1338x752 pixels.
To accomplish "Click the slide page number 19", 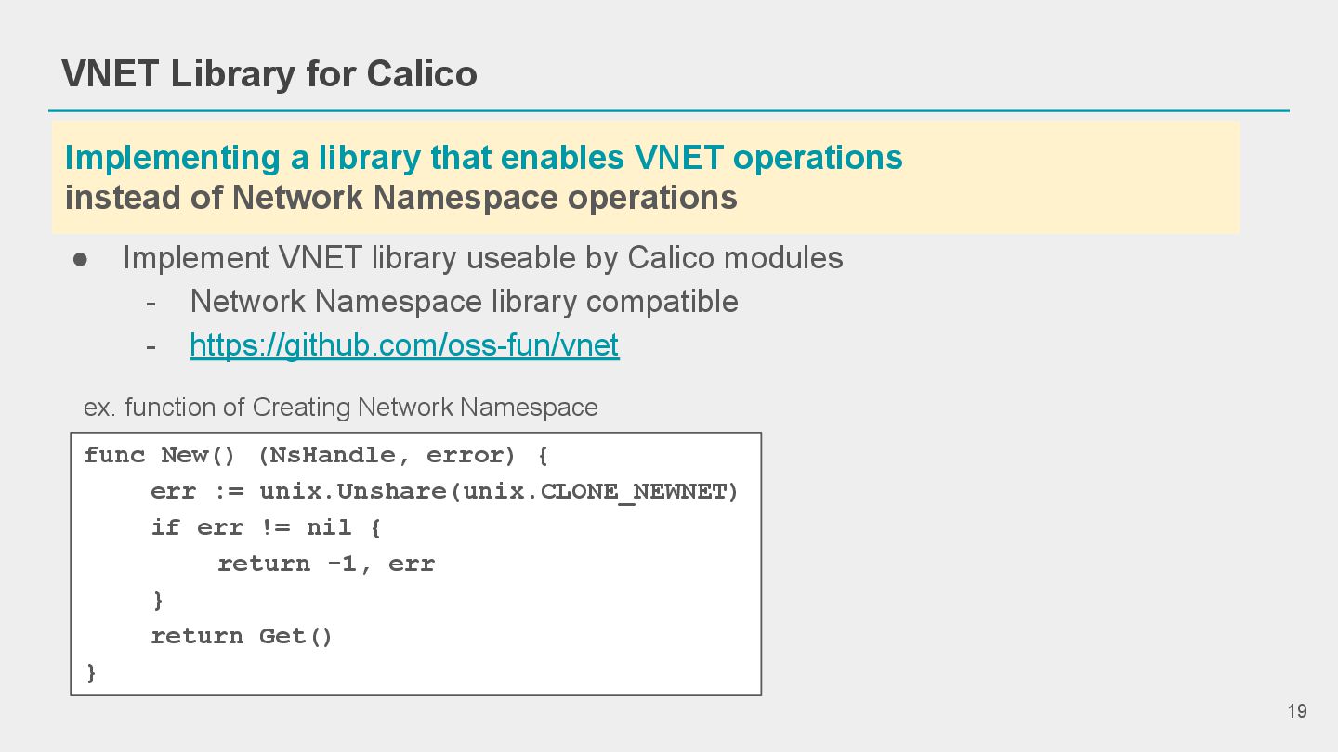I will (1297, 711).
